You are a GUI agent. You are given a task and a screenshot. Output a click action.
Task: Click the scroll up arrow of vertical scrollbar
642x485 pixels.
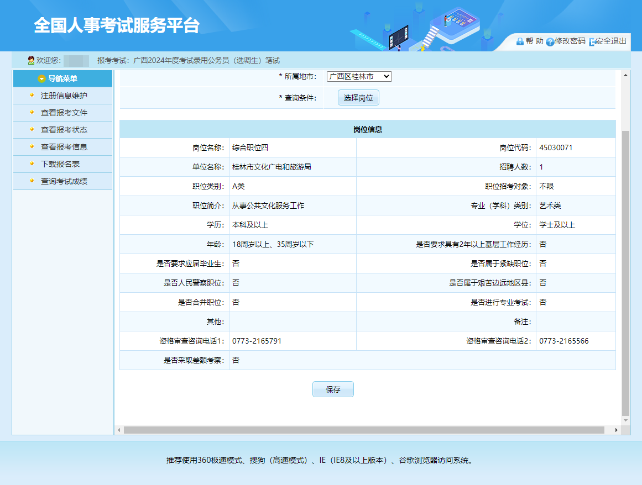point(625,75)
